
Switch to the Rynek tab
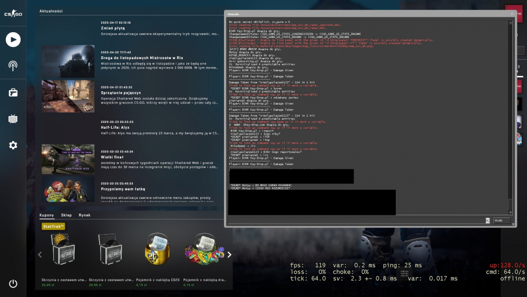coord(84,215)
